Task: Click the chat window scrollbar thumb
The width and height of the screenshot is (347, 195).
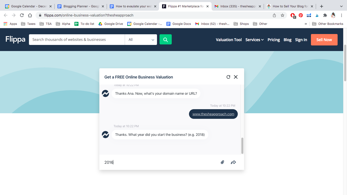Action: (242, 146)
